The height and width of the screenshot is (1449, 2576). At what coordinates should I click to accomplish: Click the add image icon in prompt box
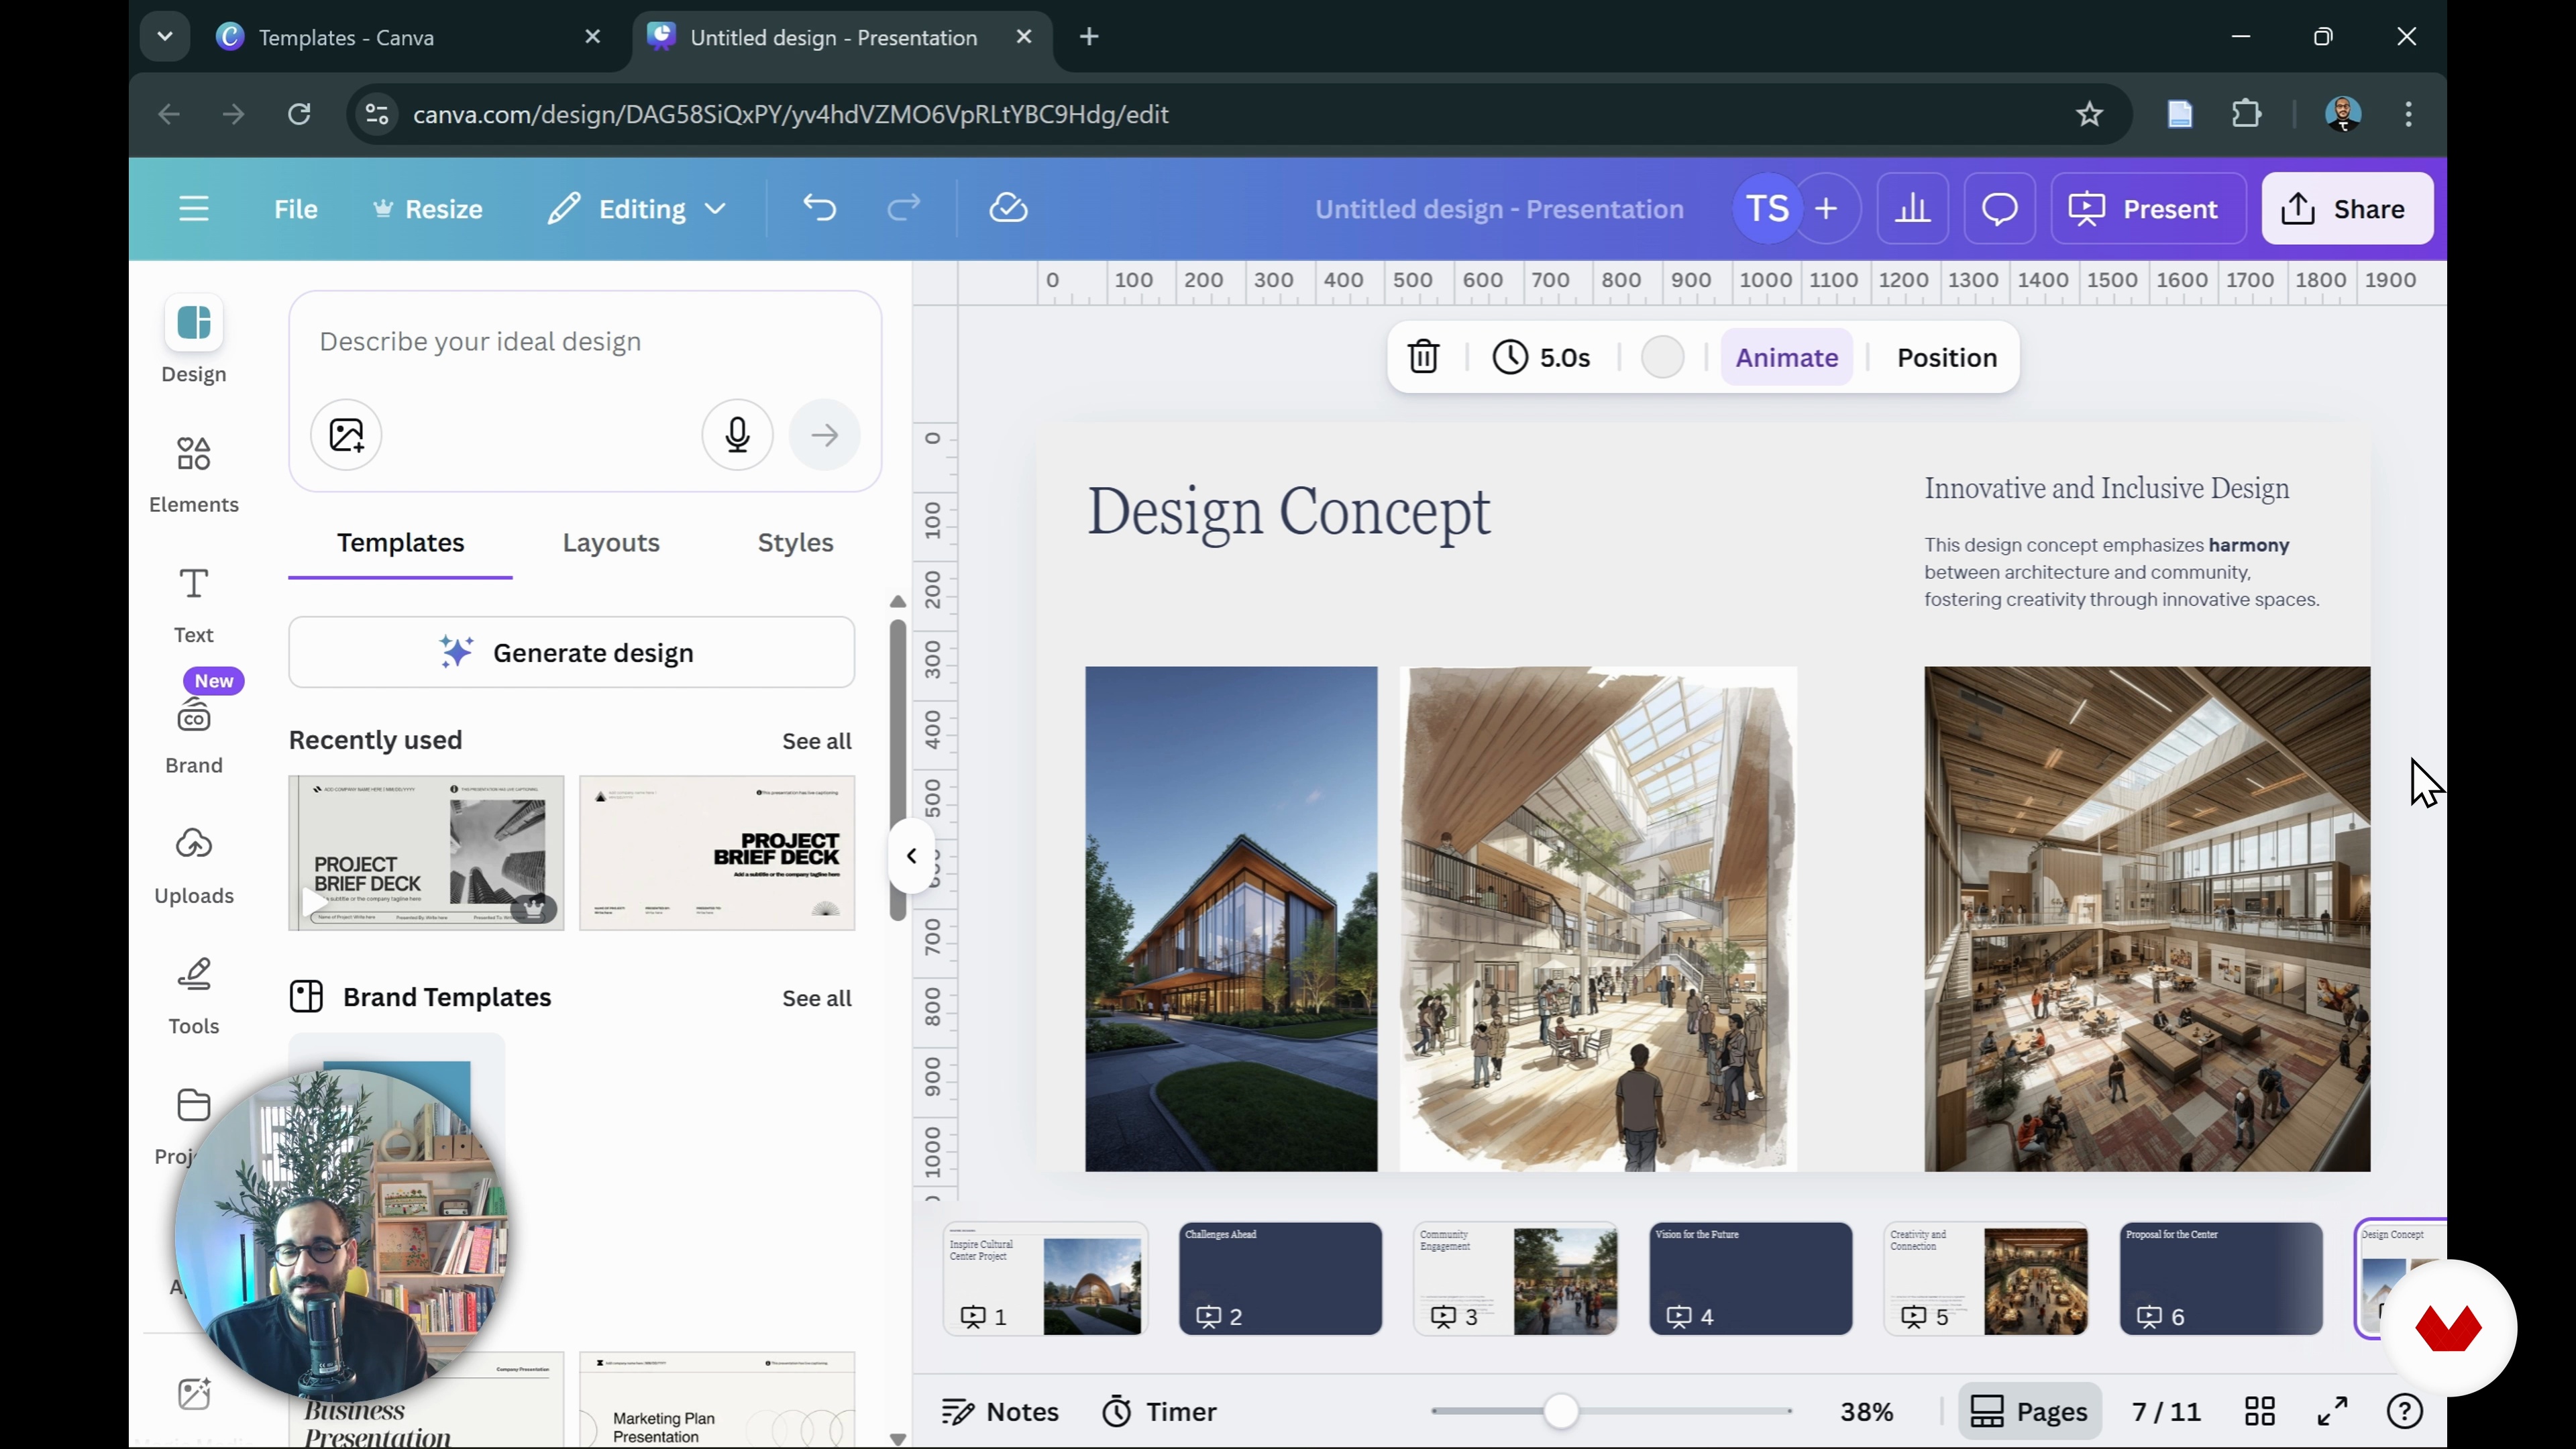click(346, 435)
